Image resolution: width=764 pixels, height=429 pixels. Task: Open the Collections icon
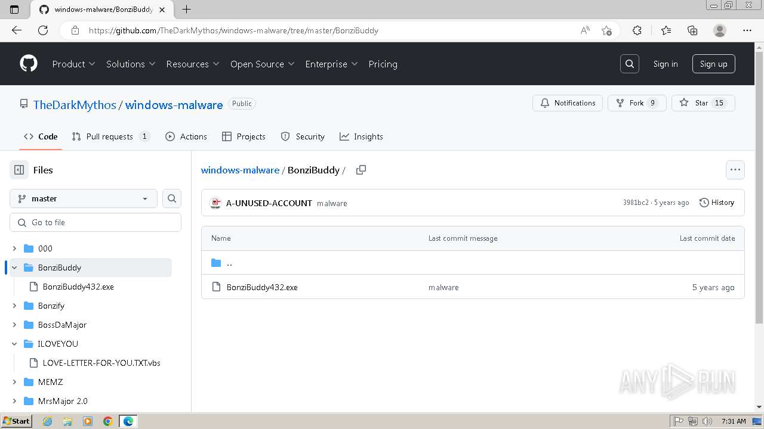pos(692,30)
